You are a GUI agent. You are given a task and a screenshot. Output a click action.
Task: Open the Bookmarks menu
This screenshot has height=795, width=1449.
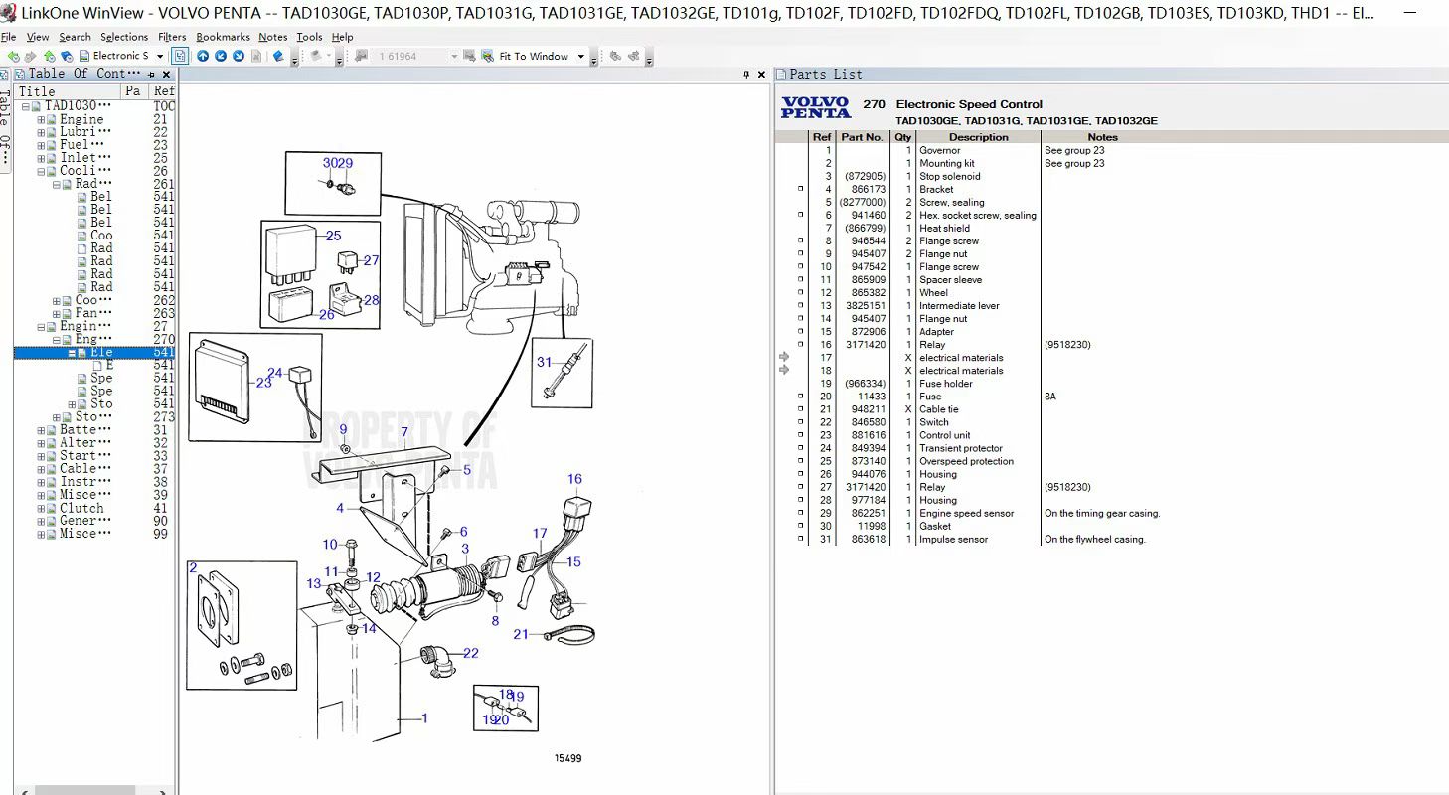(223, 37)
